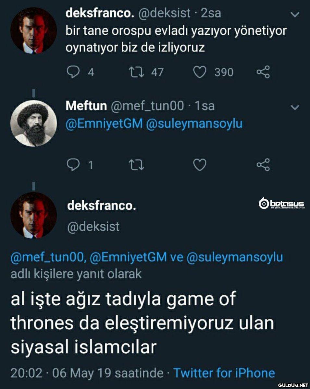View Meftun's profile picture
This screenshot has width=310, height=389.
point(34,123)
